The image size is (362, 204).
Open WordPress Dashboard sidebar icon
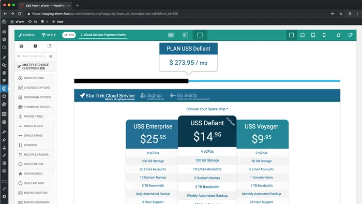click(4, 32)
